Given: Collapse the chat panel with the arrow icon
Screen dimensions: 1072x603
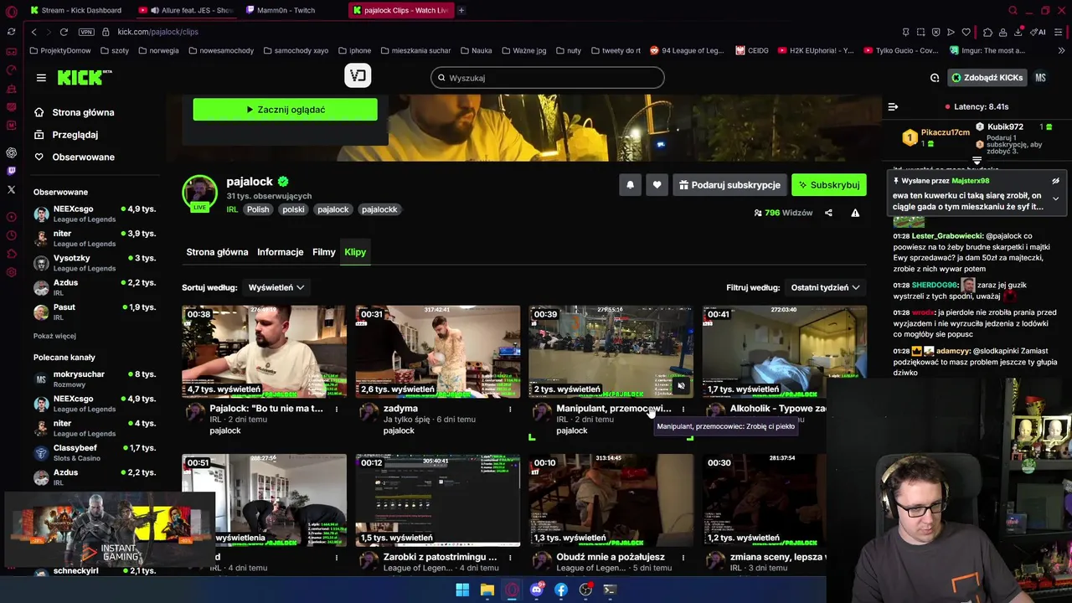Looking at the screenshot, I should tap(893, 106).
